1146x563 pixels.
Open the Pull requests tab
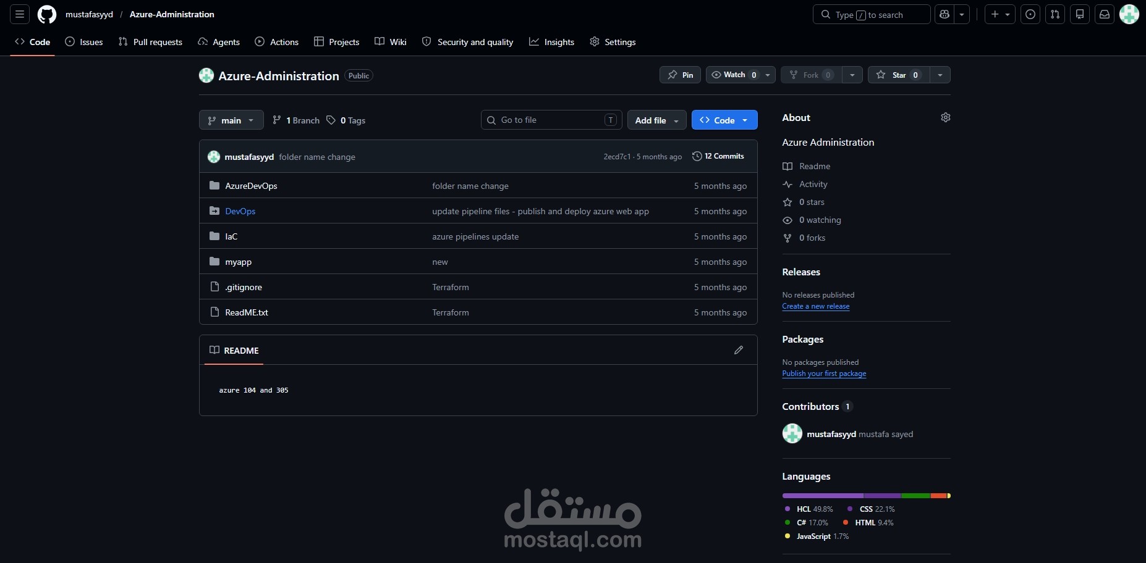(150, 42)
